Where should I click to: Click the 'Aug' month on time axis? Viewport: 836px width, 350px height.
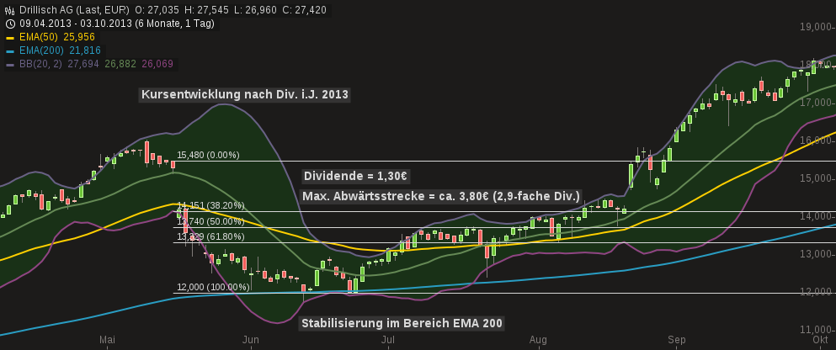[539, 340]
